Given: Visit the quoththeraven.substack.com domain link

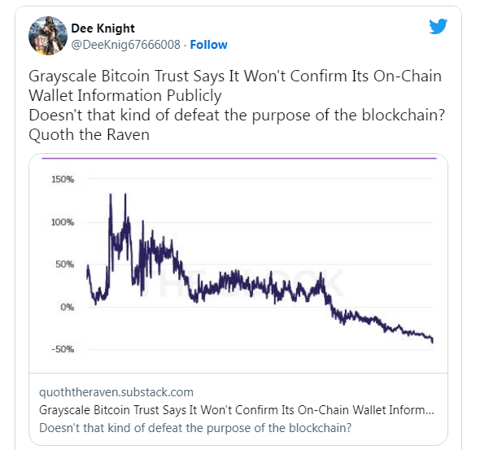Looking at the screenshot, I should click(116, 392).
